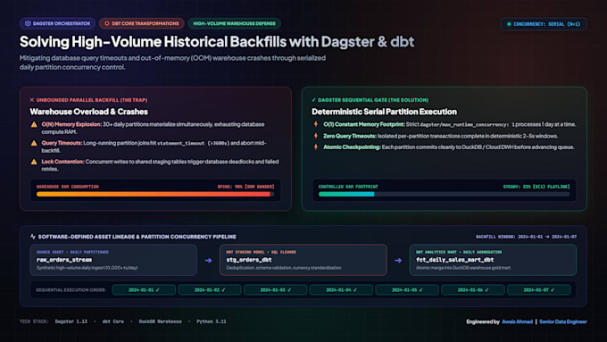Click the green dot in Concurrency pill
This screenshot has height=342, width=607.
509,24
